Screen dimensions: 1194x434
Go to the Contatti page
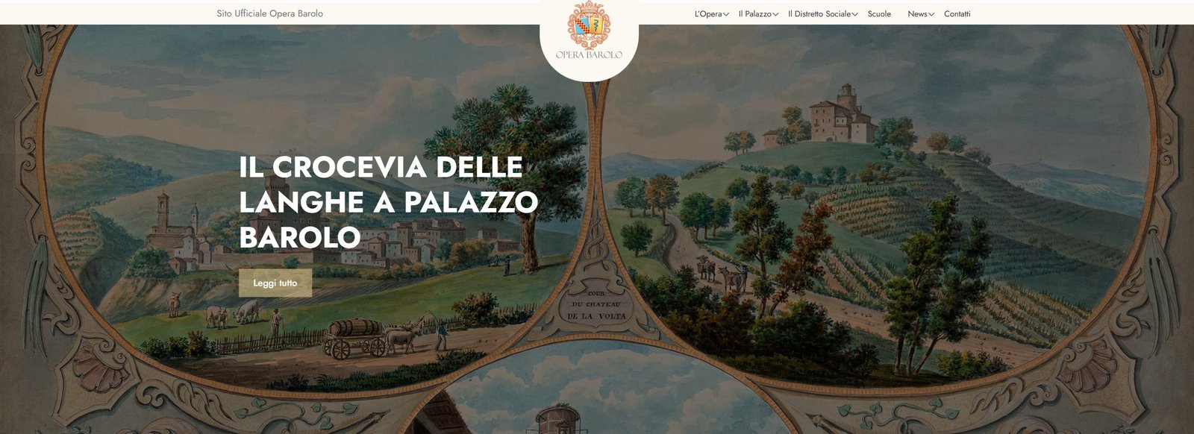pos(957,14)
